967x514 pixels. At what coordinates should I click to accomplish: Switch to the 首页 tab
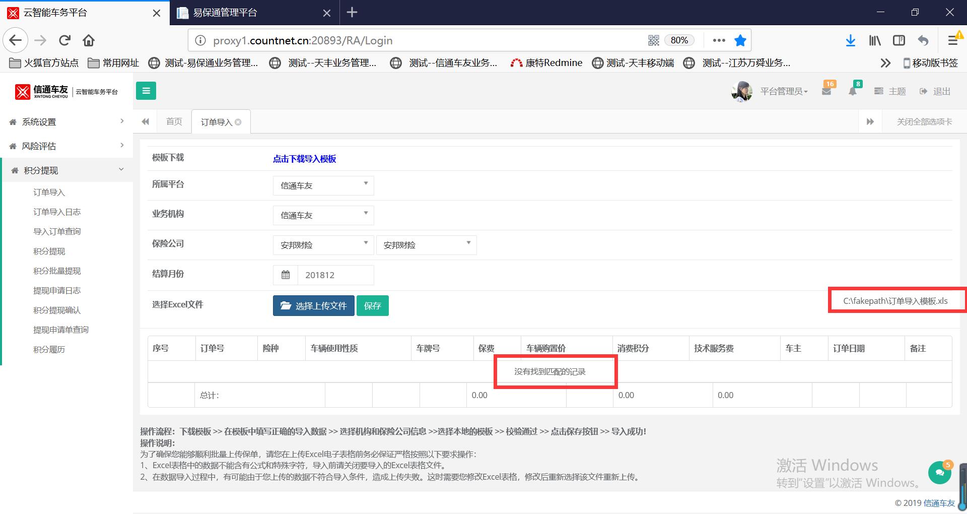[174, 121]
